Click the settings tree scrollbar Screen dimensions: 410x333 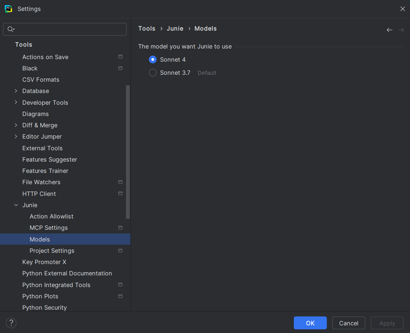[x=128, y=152]
